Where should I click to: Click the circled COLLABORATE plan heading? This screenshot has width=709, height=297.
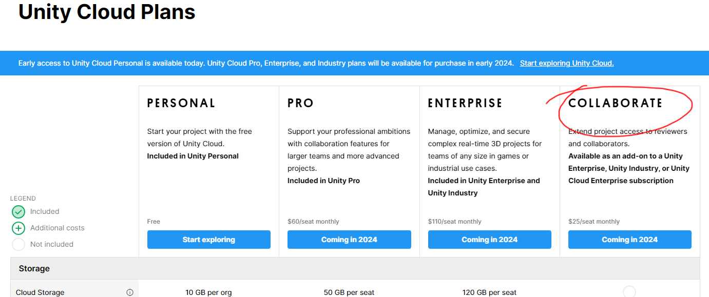(x=616, y=103)
